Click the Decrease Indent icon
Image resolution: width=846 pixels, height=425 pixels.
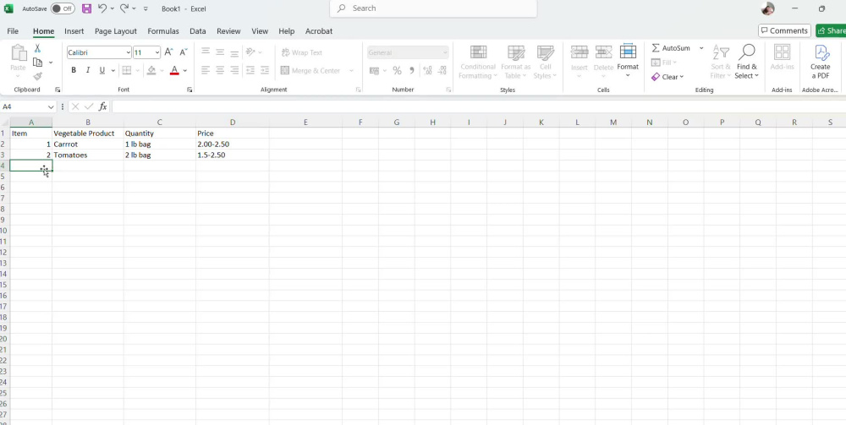[x=250, y=70]
